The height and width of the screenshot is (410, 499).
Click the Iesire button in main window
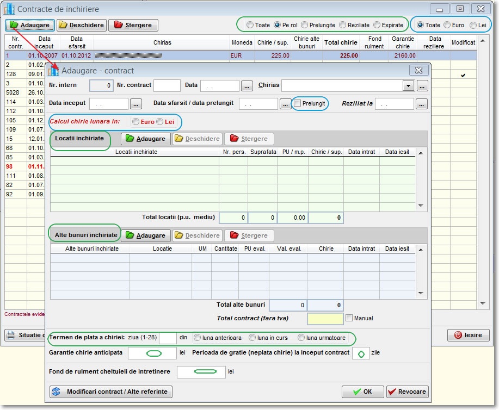click(468, 335)
